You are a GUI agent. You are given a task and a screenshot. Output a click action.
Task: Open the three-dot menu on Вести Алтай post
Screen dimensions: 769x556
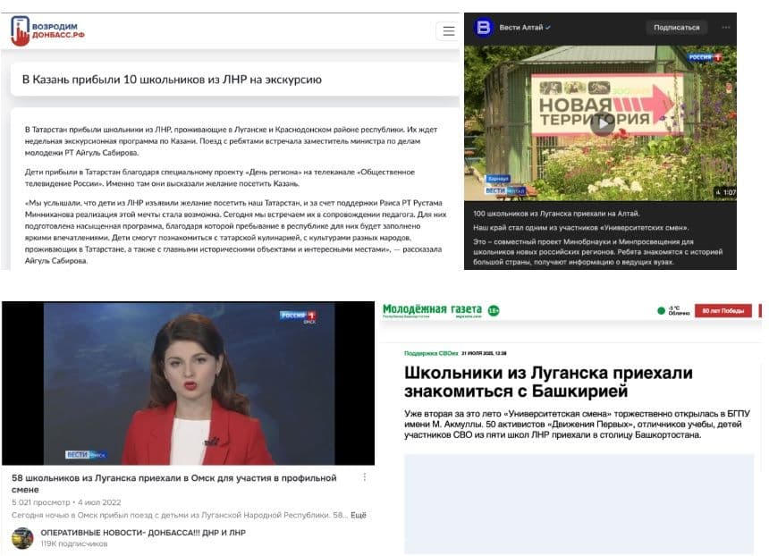tap(726, 28)
